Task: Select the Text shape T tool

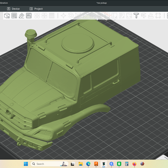Action: point(136,16)
